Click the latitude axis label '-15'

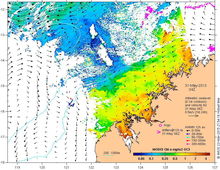coord(3,86)
